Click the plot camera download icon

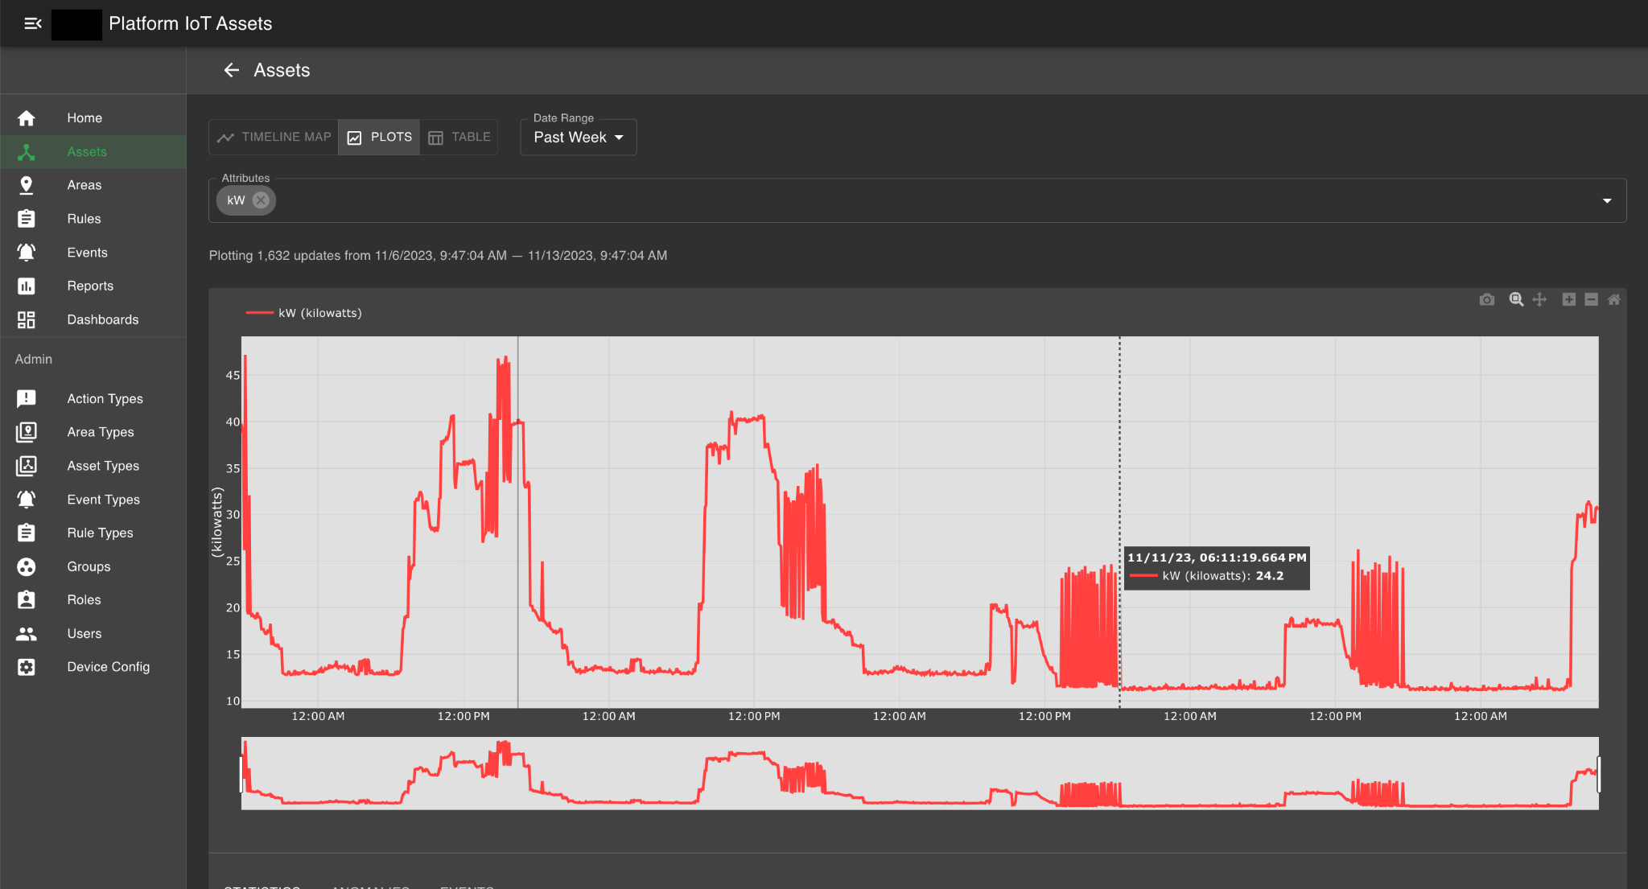click(1486, 300)
